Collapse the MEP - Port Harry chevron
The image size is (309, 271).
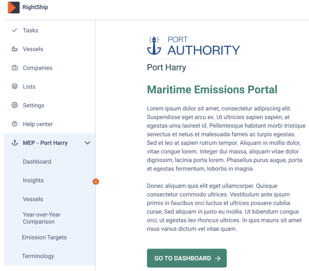pos(87,143)
